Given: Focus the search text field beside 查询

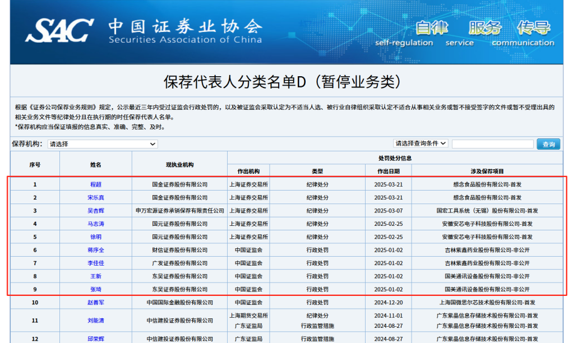Looking at the screenshot, I should (492, 144).
